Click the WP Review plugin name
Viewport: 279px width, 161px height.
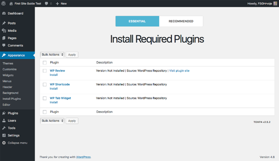(x=57, y=71)
